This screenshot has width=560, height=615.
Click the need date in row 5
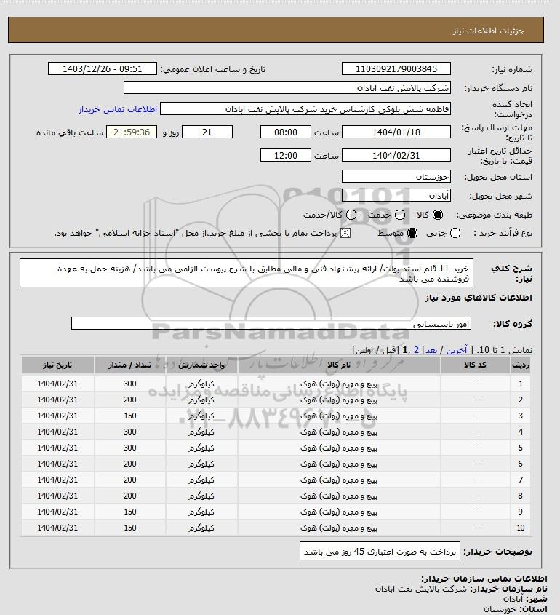(57, 448)
